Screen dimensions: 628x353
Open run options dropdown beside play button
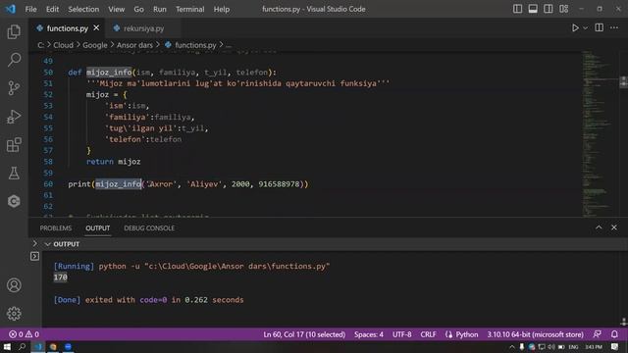(x=585, y=28)
